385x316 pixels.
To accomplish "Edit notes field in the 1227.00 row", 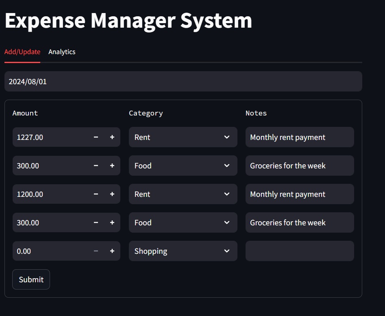I will click(x=300, y=137).
